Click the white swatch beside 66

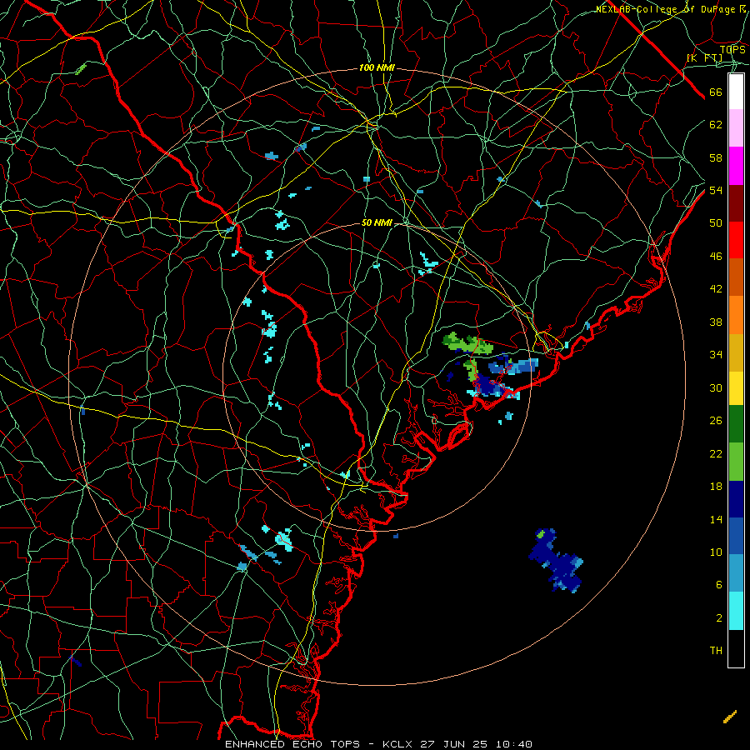[x=736, y=92]
